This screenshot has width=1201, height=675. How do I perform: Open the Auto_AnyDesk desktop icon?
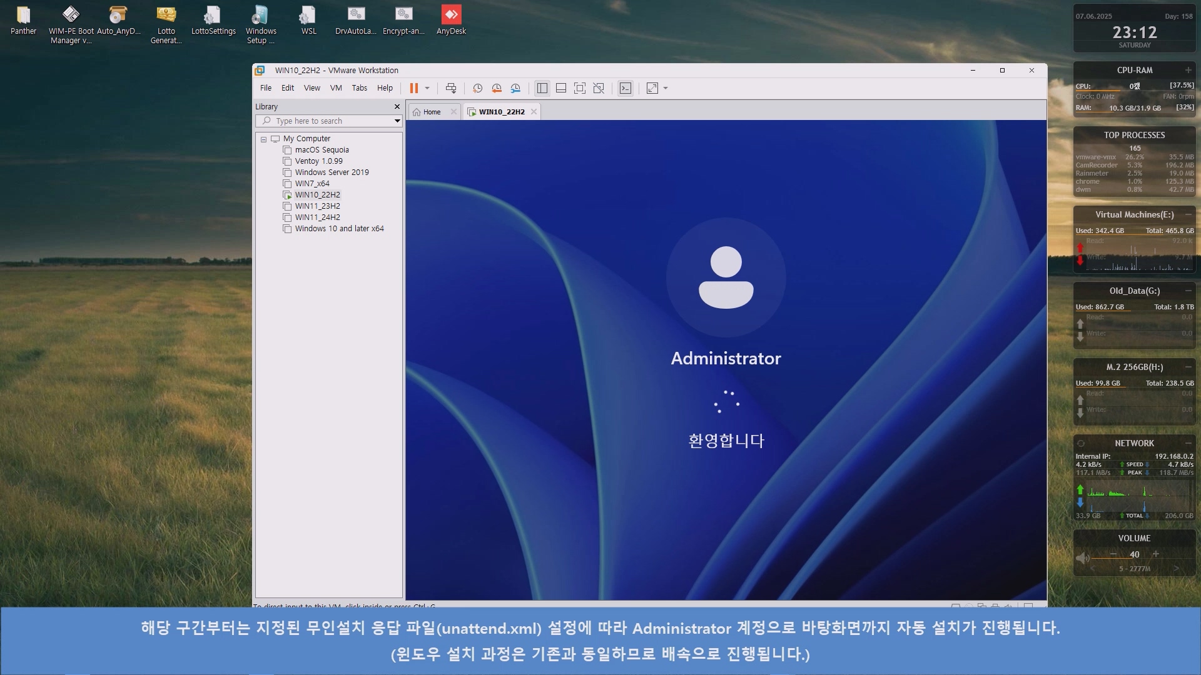pyautogui.click(x=118, y=21)
